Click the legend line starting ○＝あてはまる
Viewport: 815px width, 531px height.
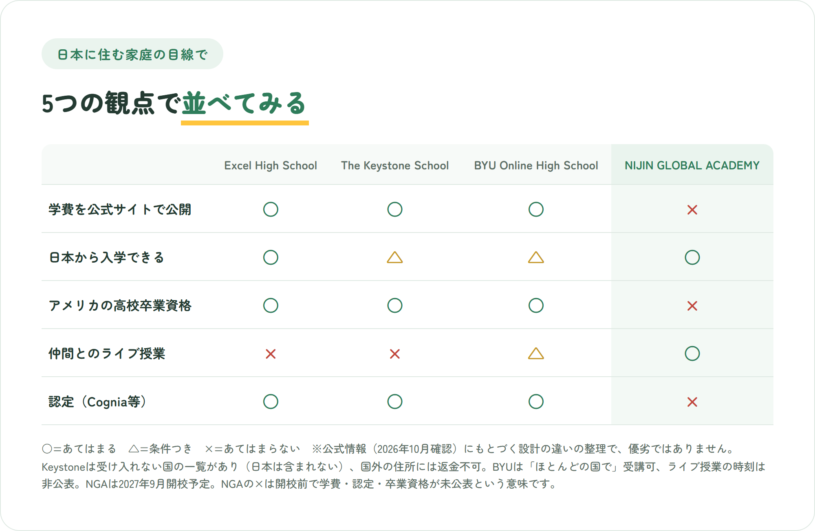point(388,449)
